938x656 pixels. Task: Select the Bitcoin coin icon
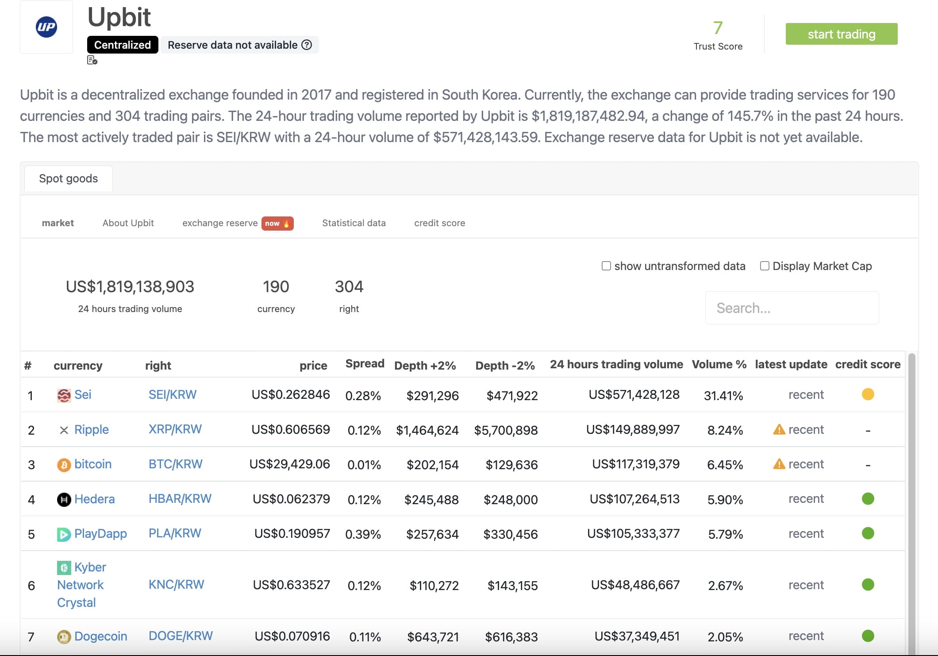(63, 464)
